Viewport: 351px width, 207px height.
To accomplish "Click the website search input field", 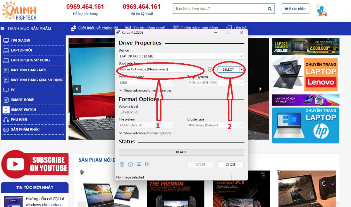I will [219, 9].
